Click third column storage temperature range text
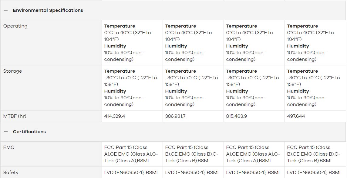 tap(252, 81)
